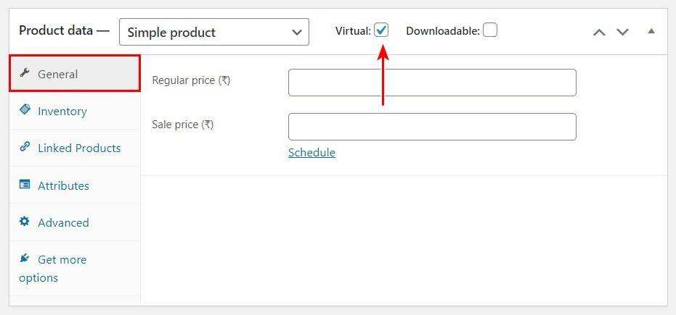Select the Attributes tab
Viewport: 676px width, 315px height.
63,186
